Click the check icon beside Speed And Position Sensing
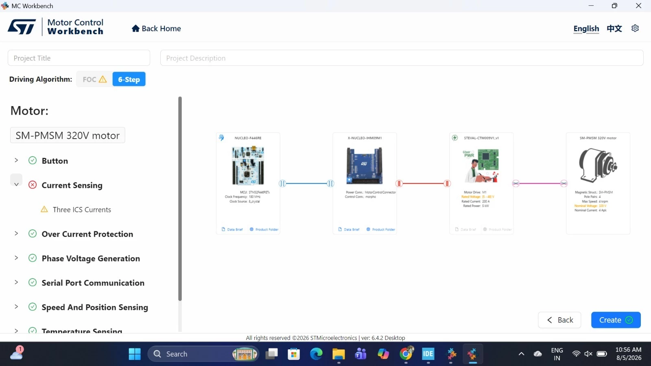Image resolution: width=651 pixels, height=366 pixels. click(x=33, y=307)
